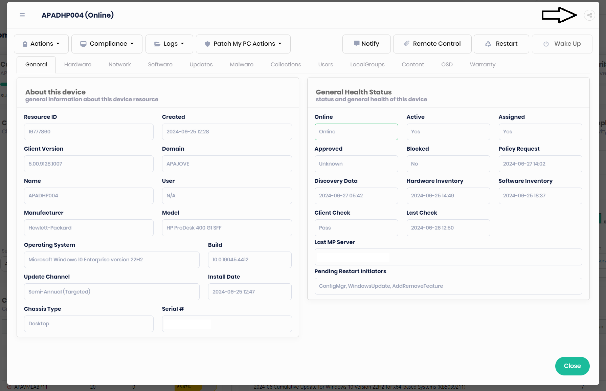Launch Remote Control for this device
Screen dimensions: 606x391
tap(432, 44)
